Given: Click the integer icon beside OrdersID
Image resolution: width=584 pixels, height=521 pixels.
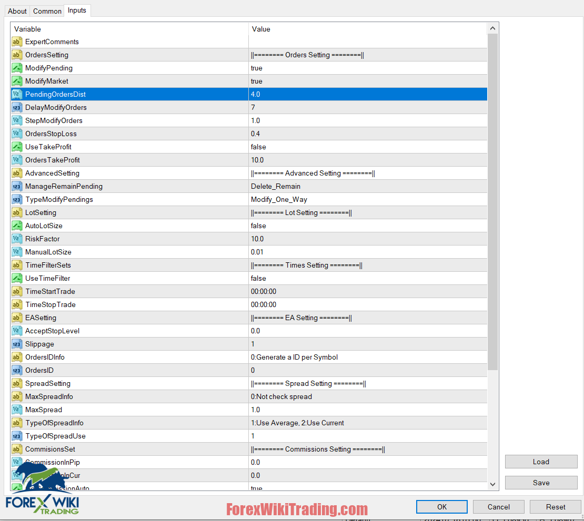Looking at the screenshot, I should tap(17, 370).
